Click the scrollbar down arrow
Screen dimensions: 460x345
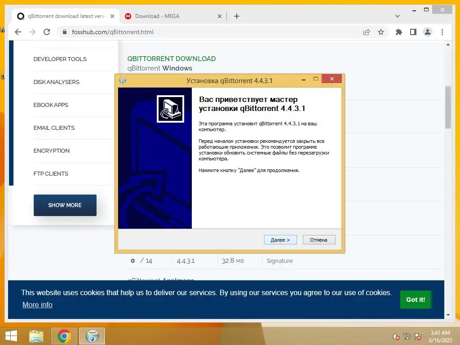pos(448,315)
